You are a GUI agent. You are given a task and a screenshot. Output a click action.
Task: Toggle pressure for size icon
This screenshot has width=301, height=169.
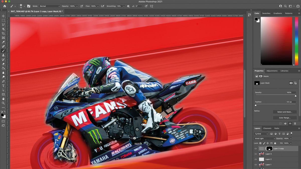coord(146,6)
